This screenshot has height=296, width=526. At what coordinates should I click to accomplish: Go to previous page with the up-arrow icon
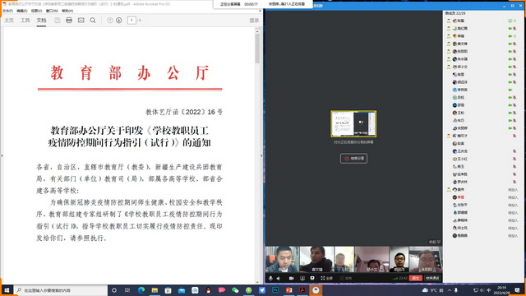click(109, 21)
